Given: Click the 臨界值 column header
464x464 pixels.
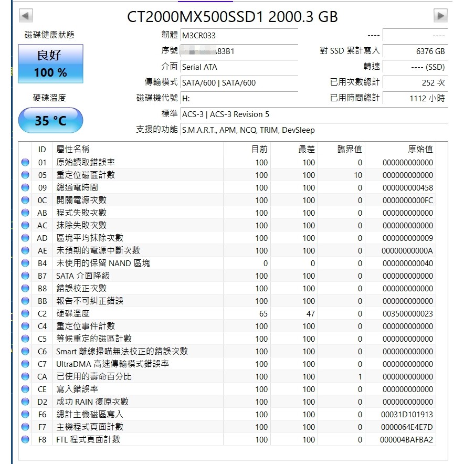Looking at the screenshot, I should tap(349, 150).
